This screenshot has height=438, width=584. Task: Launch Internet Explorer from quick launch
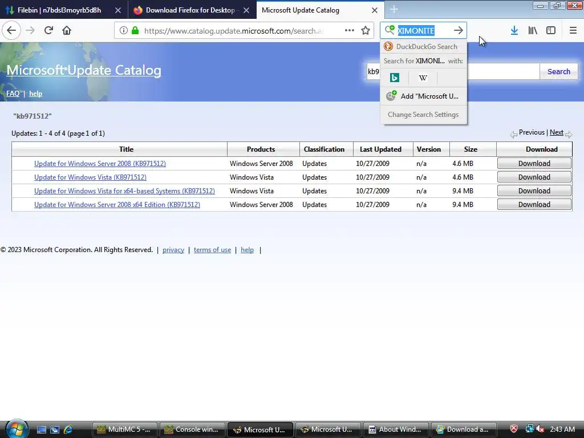tap(68, 429)
